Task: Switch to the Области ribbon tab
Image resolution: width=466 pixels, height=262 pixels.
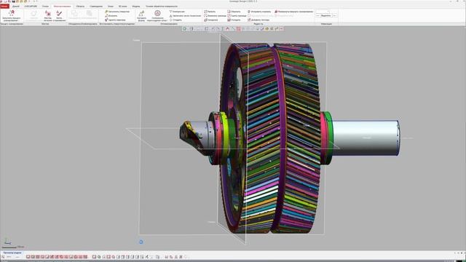Action: (x=80, y=6)
